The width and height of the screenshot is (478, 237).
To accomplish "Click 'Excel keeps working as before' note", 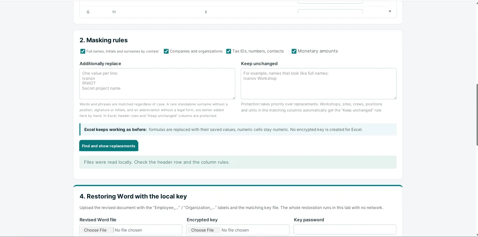I will [238, 130].
